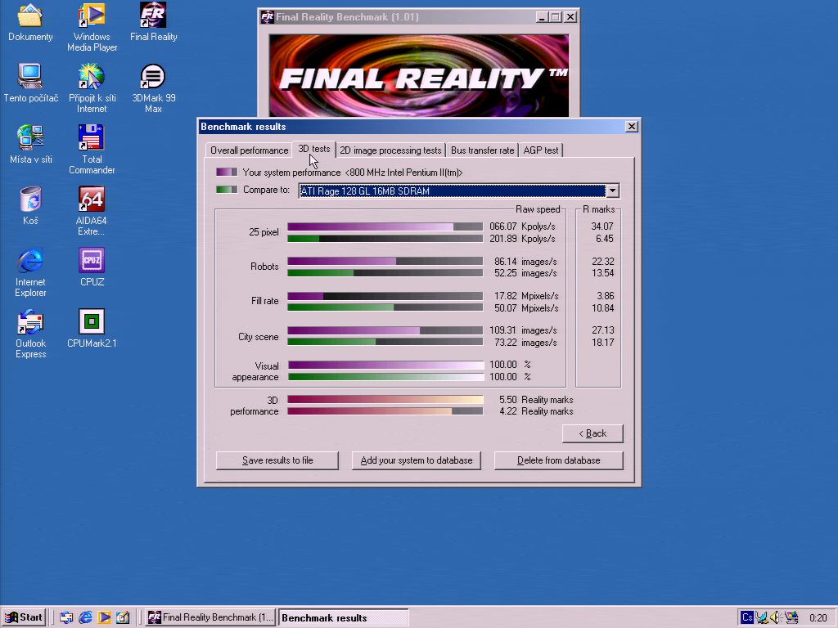Switch to Final Reality Benchmark taskbar button

210,617
